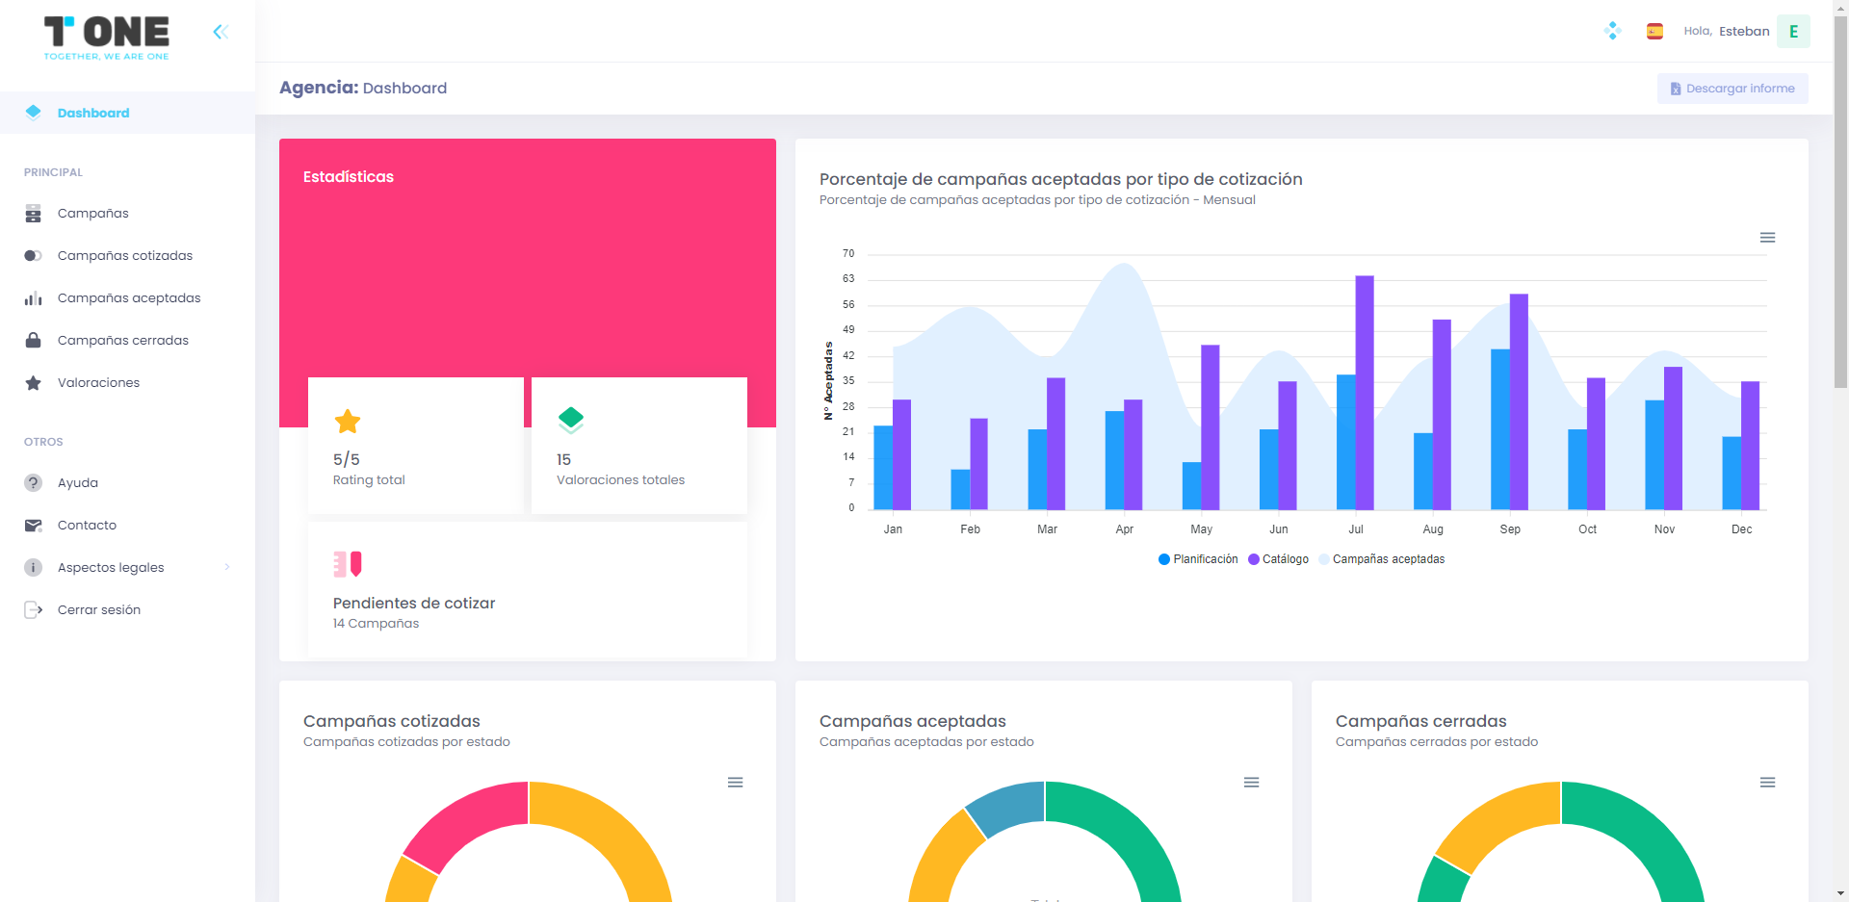
Task: Click the Campañas cotizadas toggle icon
Action: (x=34, y=256)
